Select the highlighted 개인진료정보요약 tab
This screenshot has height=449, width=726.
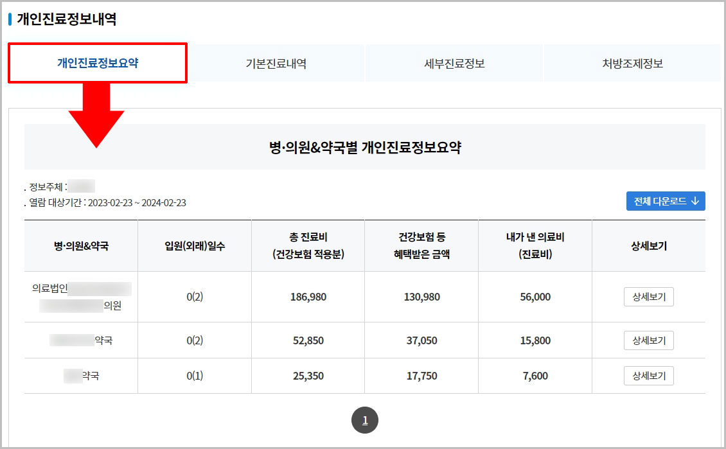click(x=97, y=62)
